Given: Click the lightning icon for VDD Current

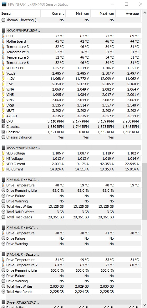Looking at the screenshot, I should (x=3, y=164).
